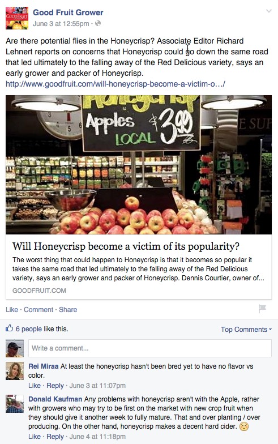Click Comment under the post
The width and height of the screenshot is (278, 444).
tap(39, 309)
